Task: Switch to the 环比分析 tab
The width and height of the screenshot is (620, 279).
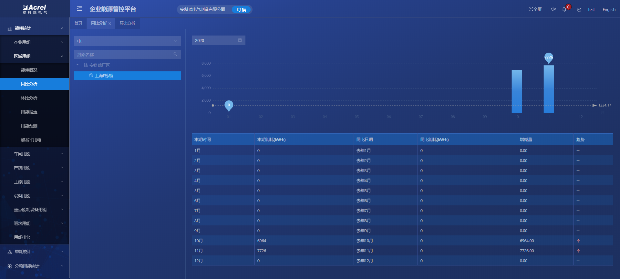Action: (127, 23)
